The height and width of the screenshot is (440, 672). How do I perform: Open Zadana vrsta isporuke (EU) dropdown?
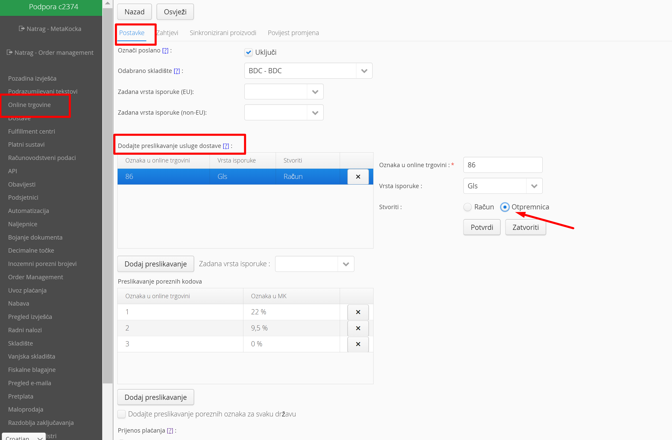click(315, 92)
